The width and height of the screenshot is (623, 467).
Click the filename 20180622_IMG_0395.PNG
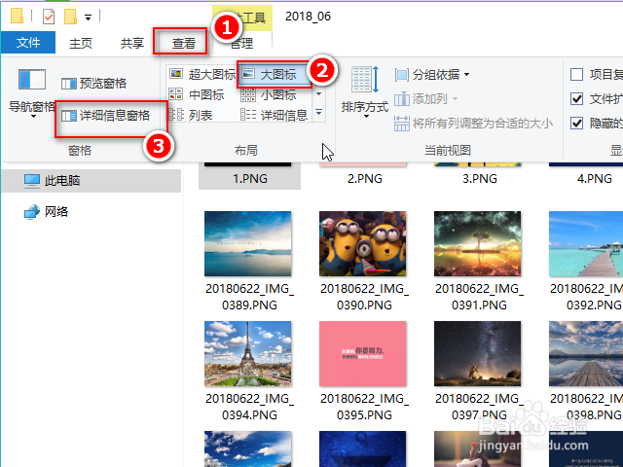coord(364,407)
